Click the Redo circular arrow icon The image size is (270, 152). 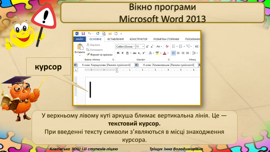point(97,33)
